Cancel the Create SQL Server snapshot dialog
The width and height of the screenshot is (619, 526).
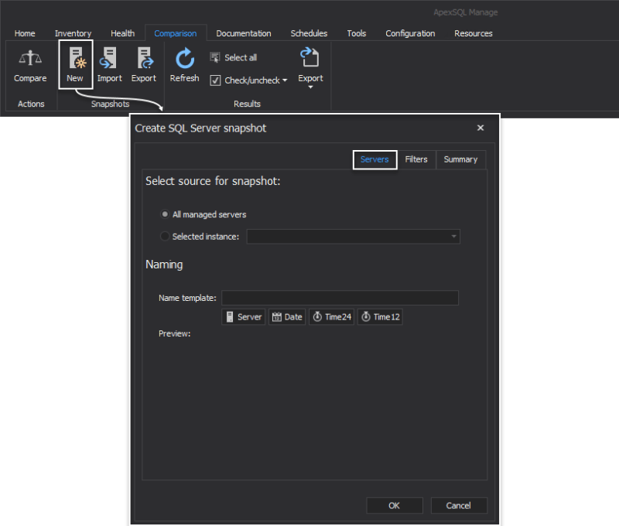pos(458,505)
